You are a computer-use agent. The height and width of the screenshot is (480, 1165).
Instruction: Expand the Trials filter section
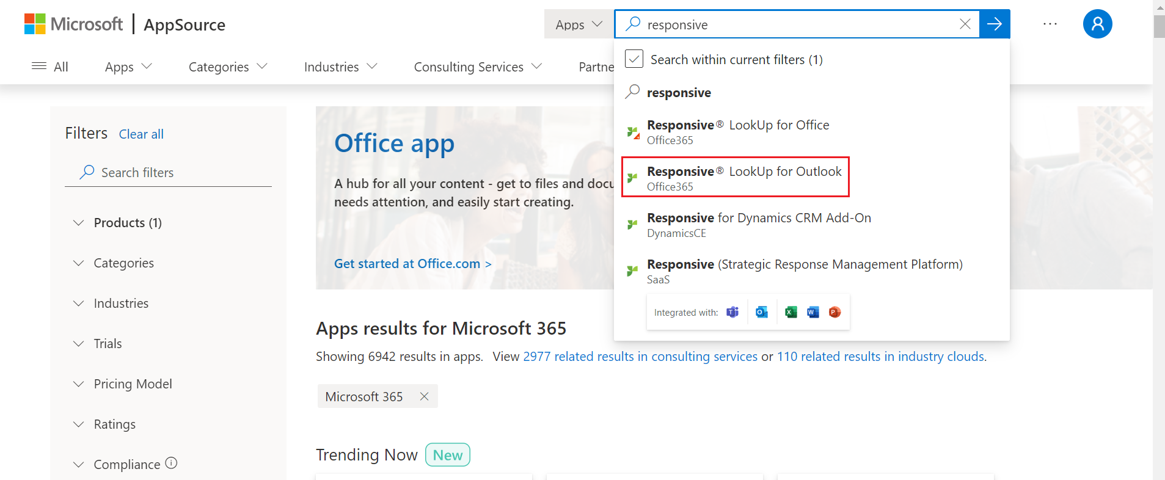pyautogui.click(x=97, y=344)
